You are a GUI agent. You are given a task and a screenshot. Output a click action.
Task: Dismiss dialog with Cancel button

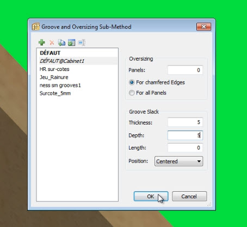[189, 196]
